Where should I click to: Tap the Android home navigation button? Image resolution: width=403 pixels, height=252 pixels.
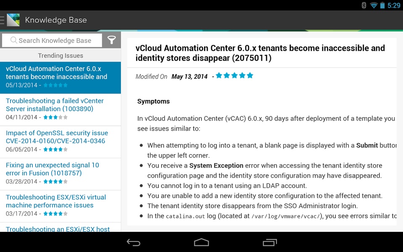201,242
